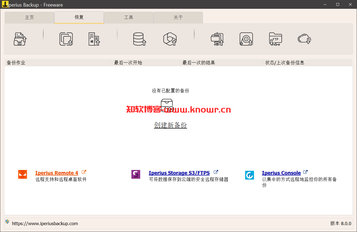Open the 工具 tab

click(129, 18)
